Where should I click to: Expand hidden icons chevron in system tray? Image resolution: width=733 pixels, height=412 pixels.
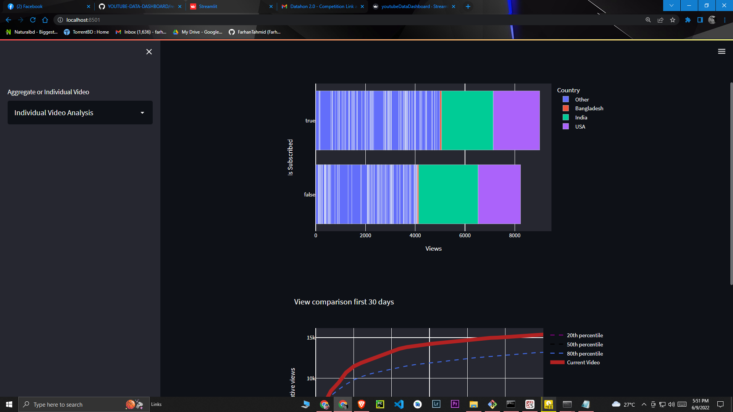click(644, 404)
